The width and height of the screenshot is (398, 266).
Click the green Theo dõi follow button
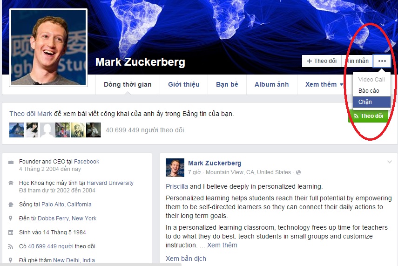[368, 116]
